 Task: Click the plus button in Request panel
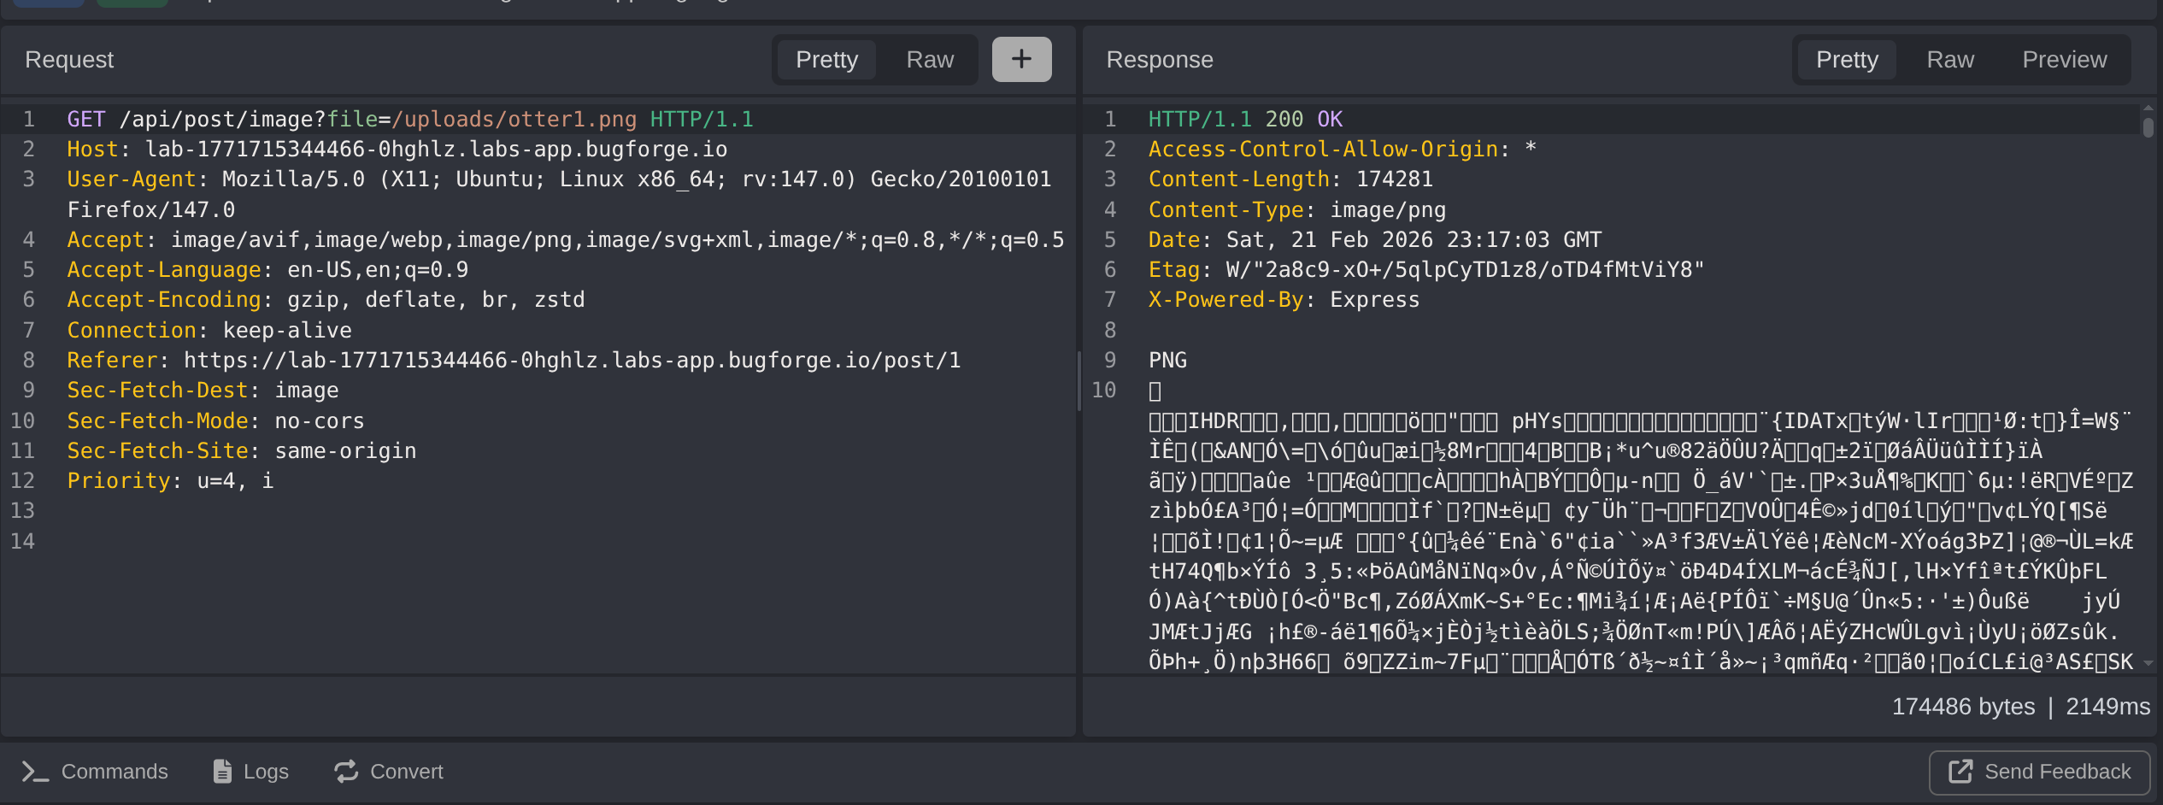coord(1021,60)
